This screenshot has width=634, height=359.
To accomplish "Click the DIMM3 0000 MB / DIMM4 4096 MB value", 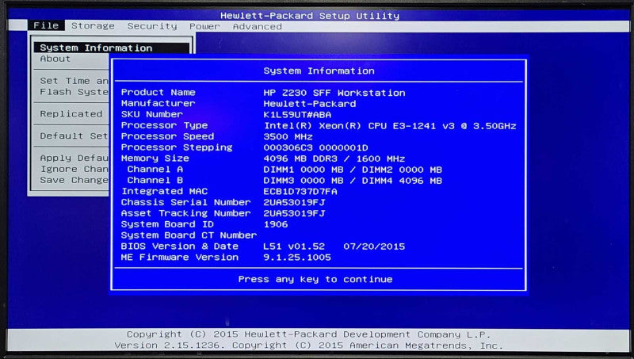I will (x=353, y=181).
